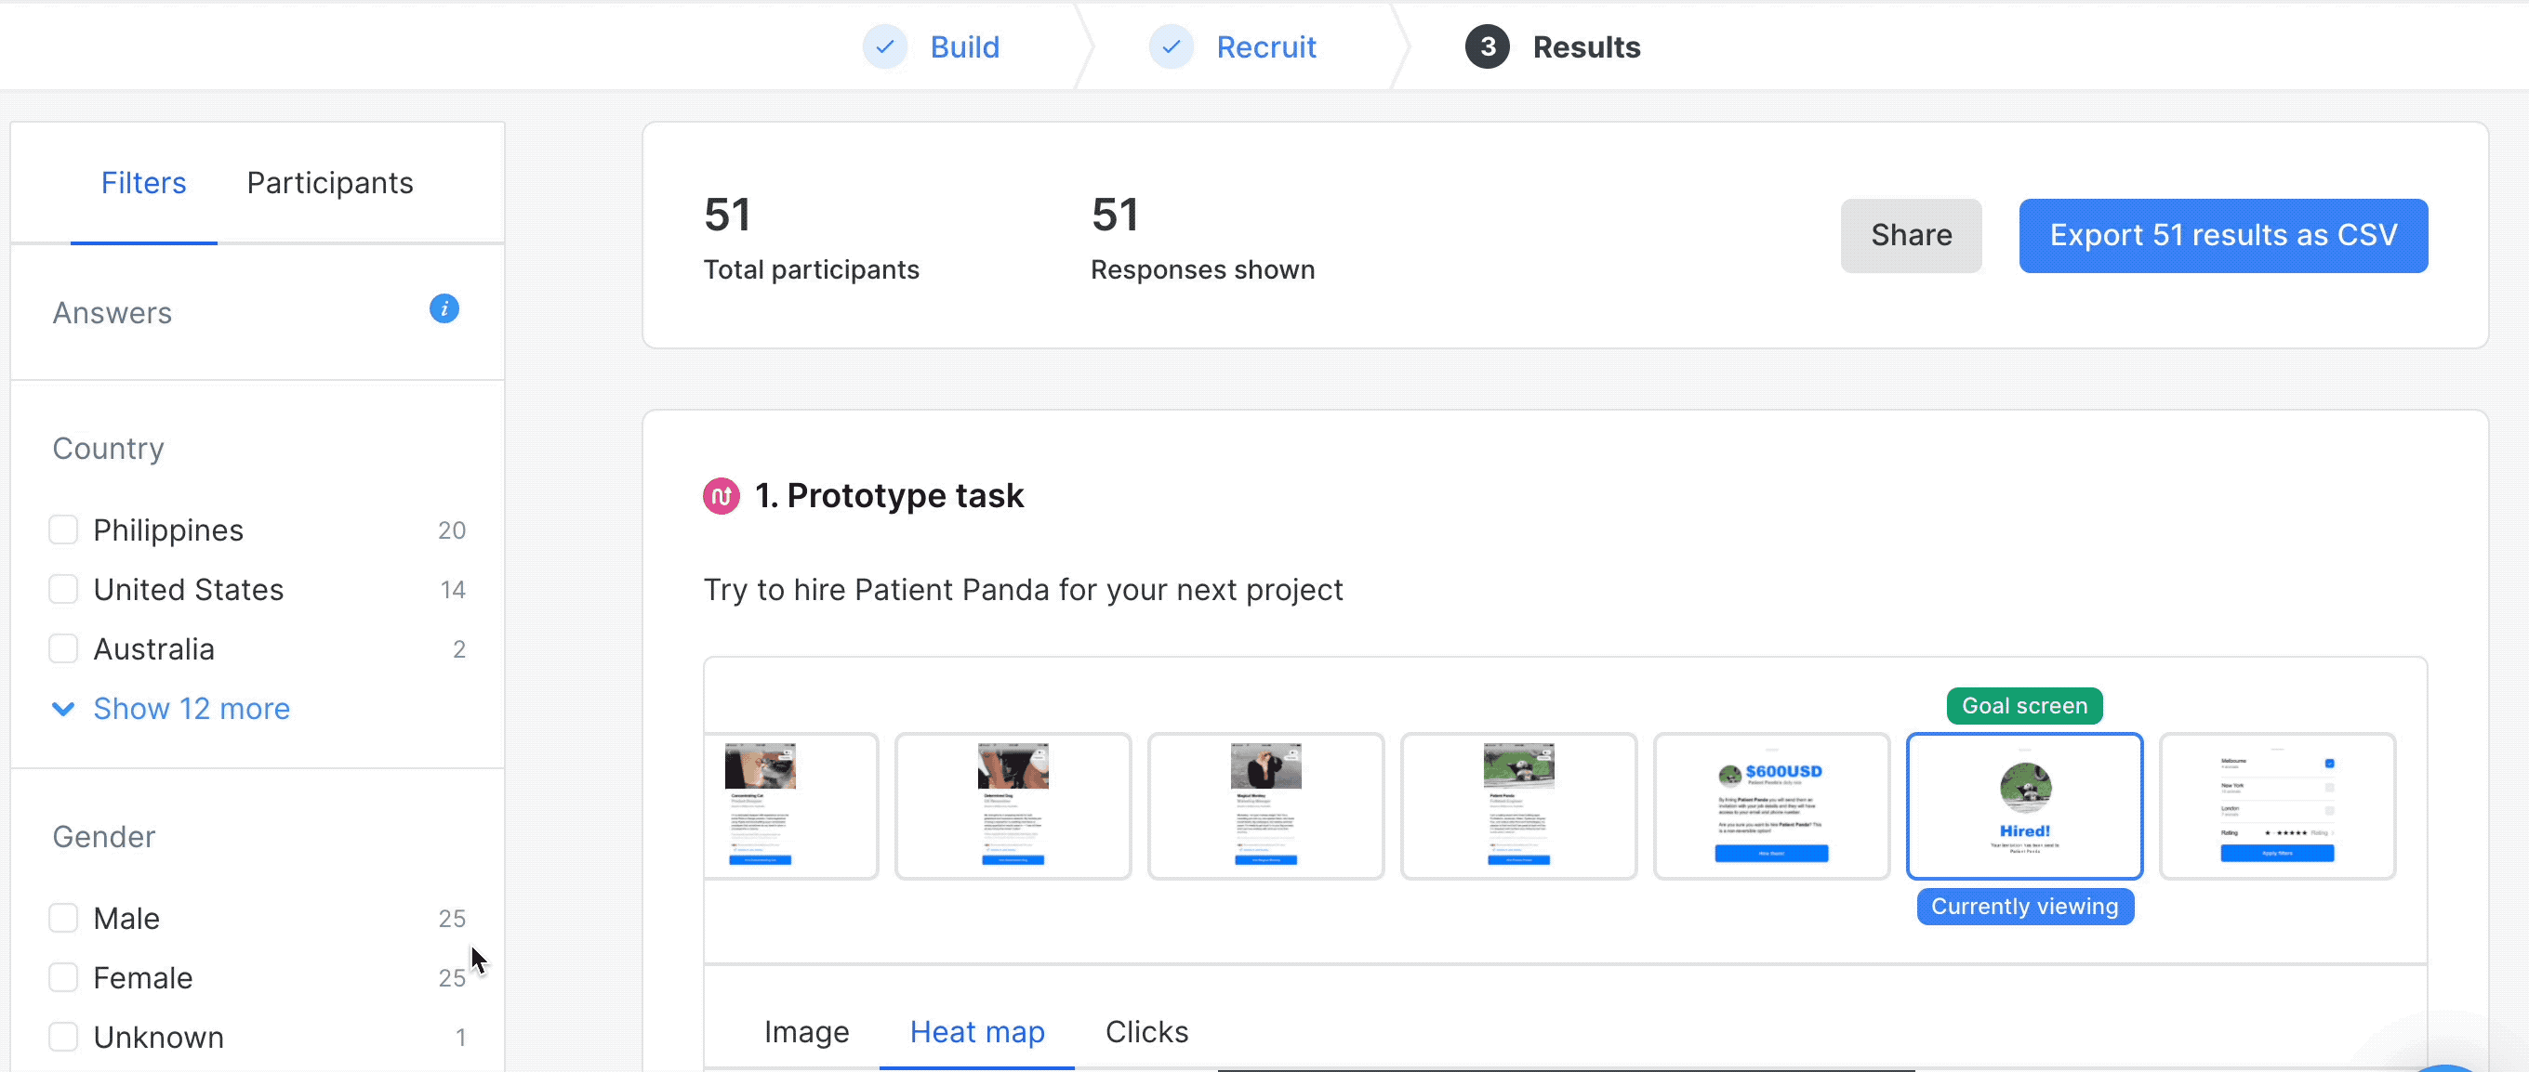2529x1072 pixels.
Task: Export 51 results as CSV
Action: coord(2223,235)
